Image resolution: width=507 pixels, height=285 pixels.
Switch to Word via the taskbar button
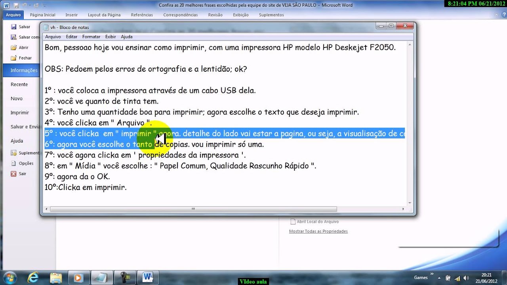[x=148, y=277]
